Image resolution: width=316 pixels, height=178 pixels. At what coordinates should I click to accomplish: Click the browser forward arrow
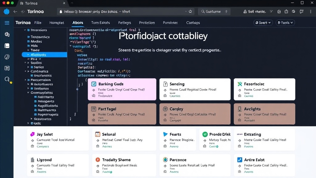[x=23, y=12]
